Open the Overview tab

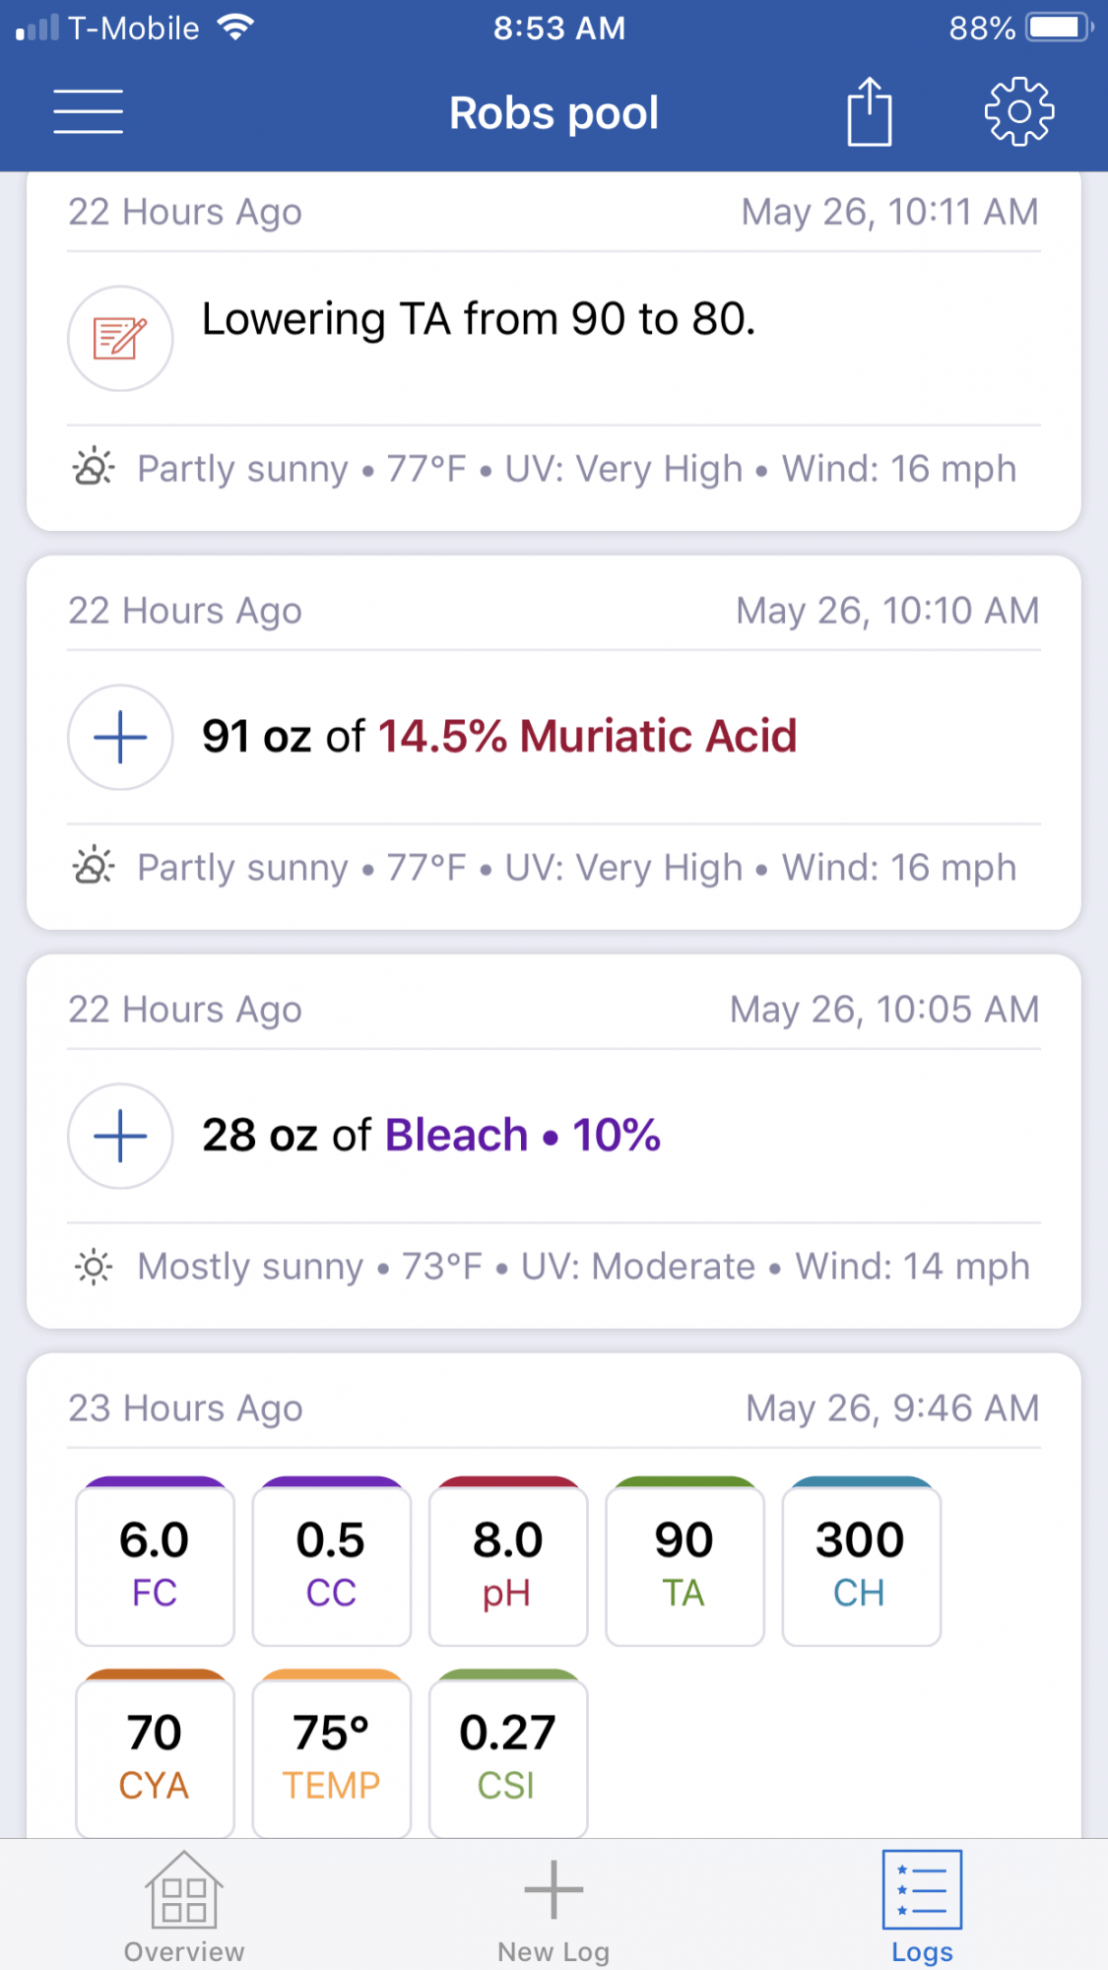(x=184, y=1906)
